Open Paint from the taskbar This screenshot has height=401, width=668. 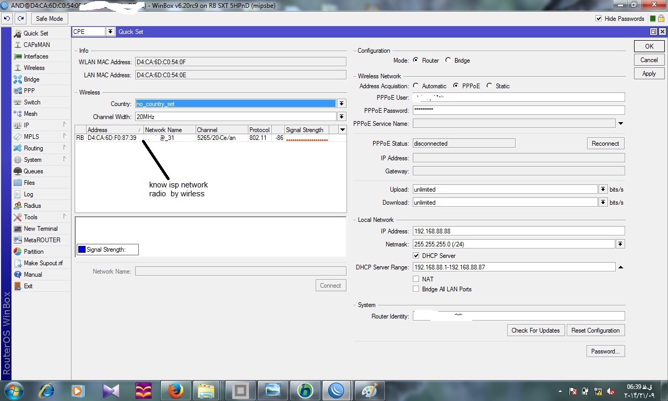tap(369, 390)
